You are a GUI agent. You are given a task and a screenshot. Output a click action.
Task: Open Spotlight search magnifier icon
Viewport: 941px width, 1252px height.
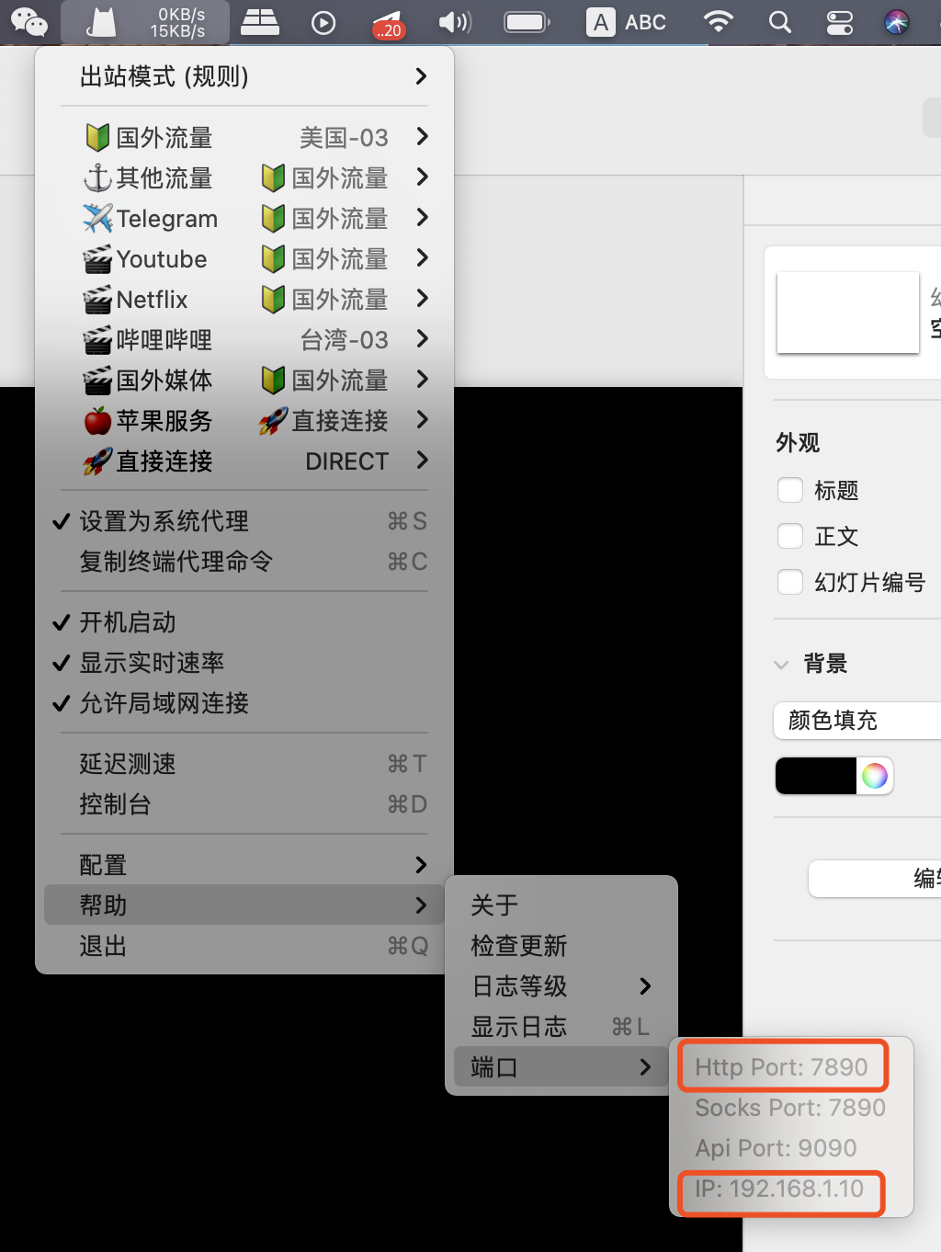pyautogui.click(x=780, y=22)
